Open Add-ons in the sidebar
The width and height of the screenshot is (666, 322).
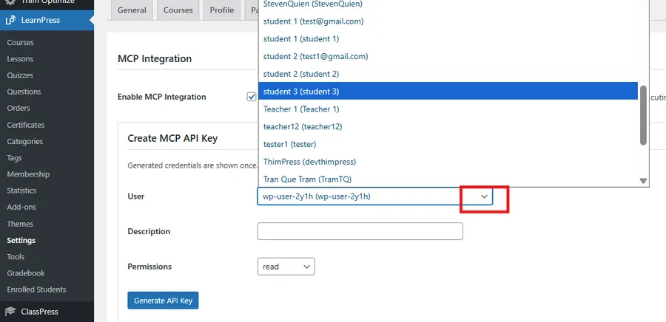tap(21, 208)
